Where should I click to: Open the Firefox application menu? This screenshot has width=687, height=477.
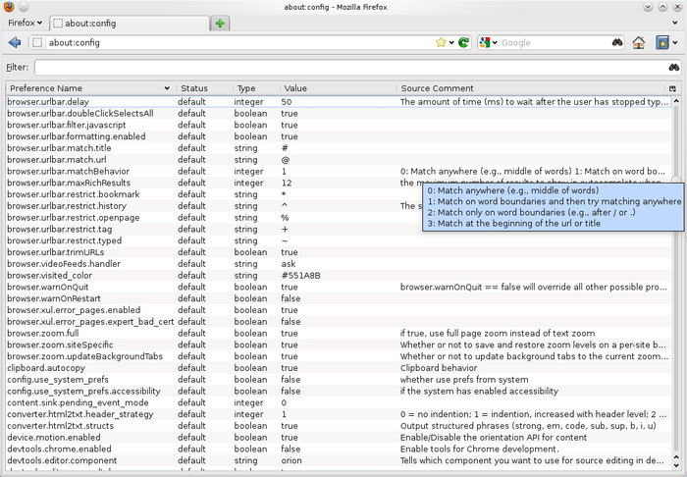pos(25,23)
